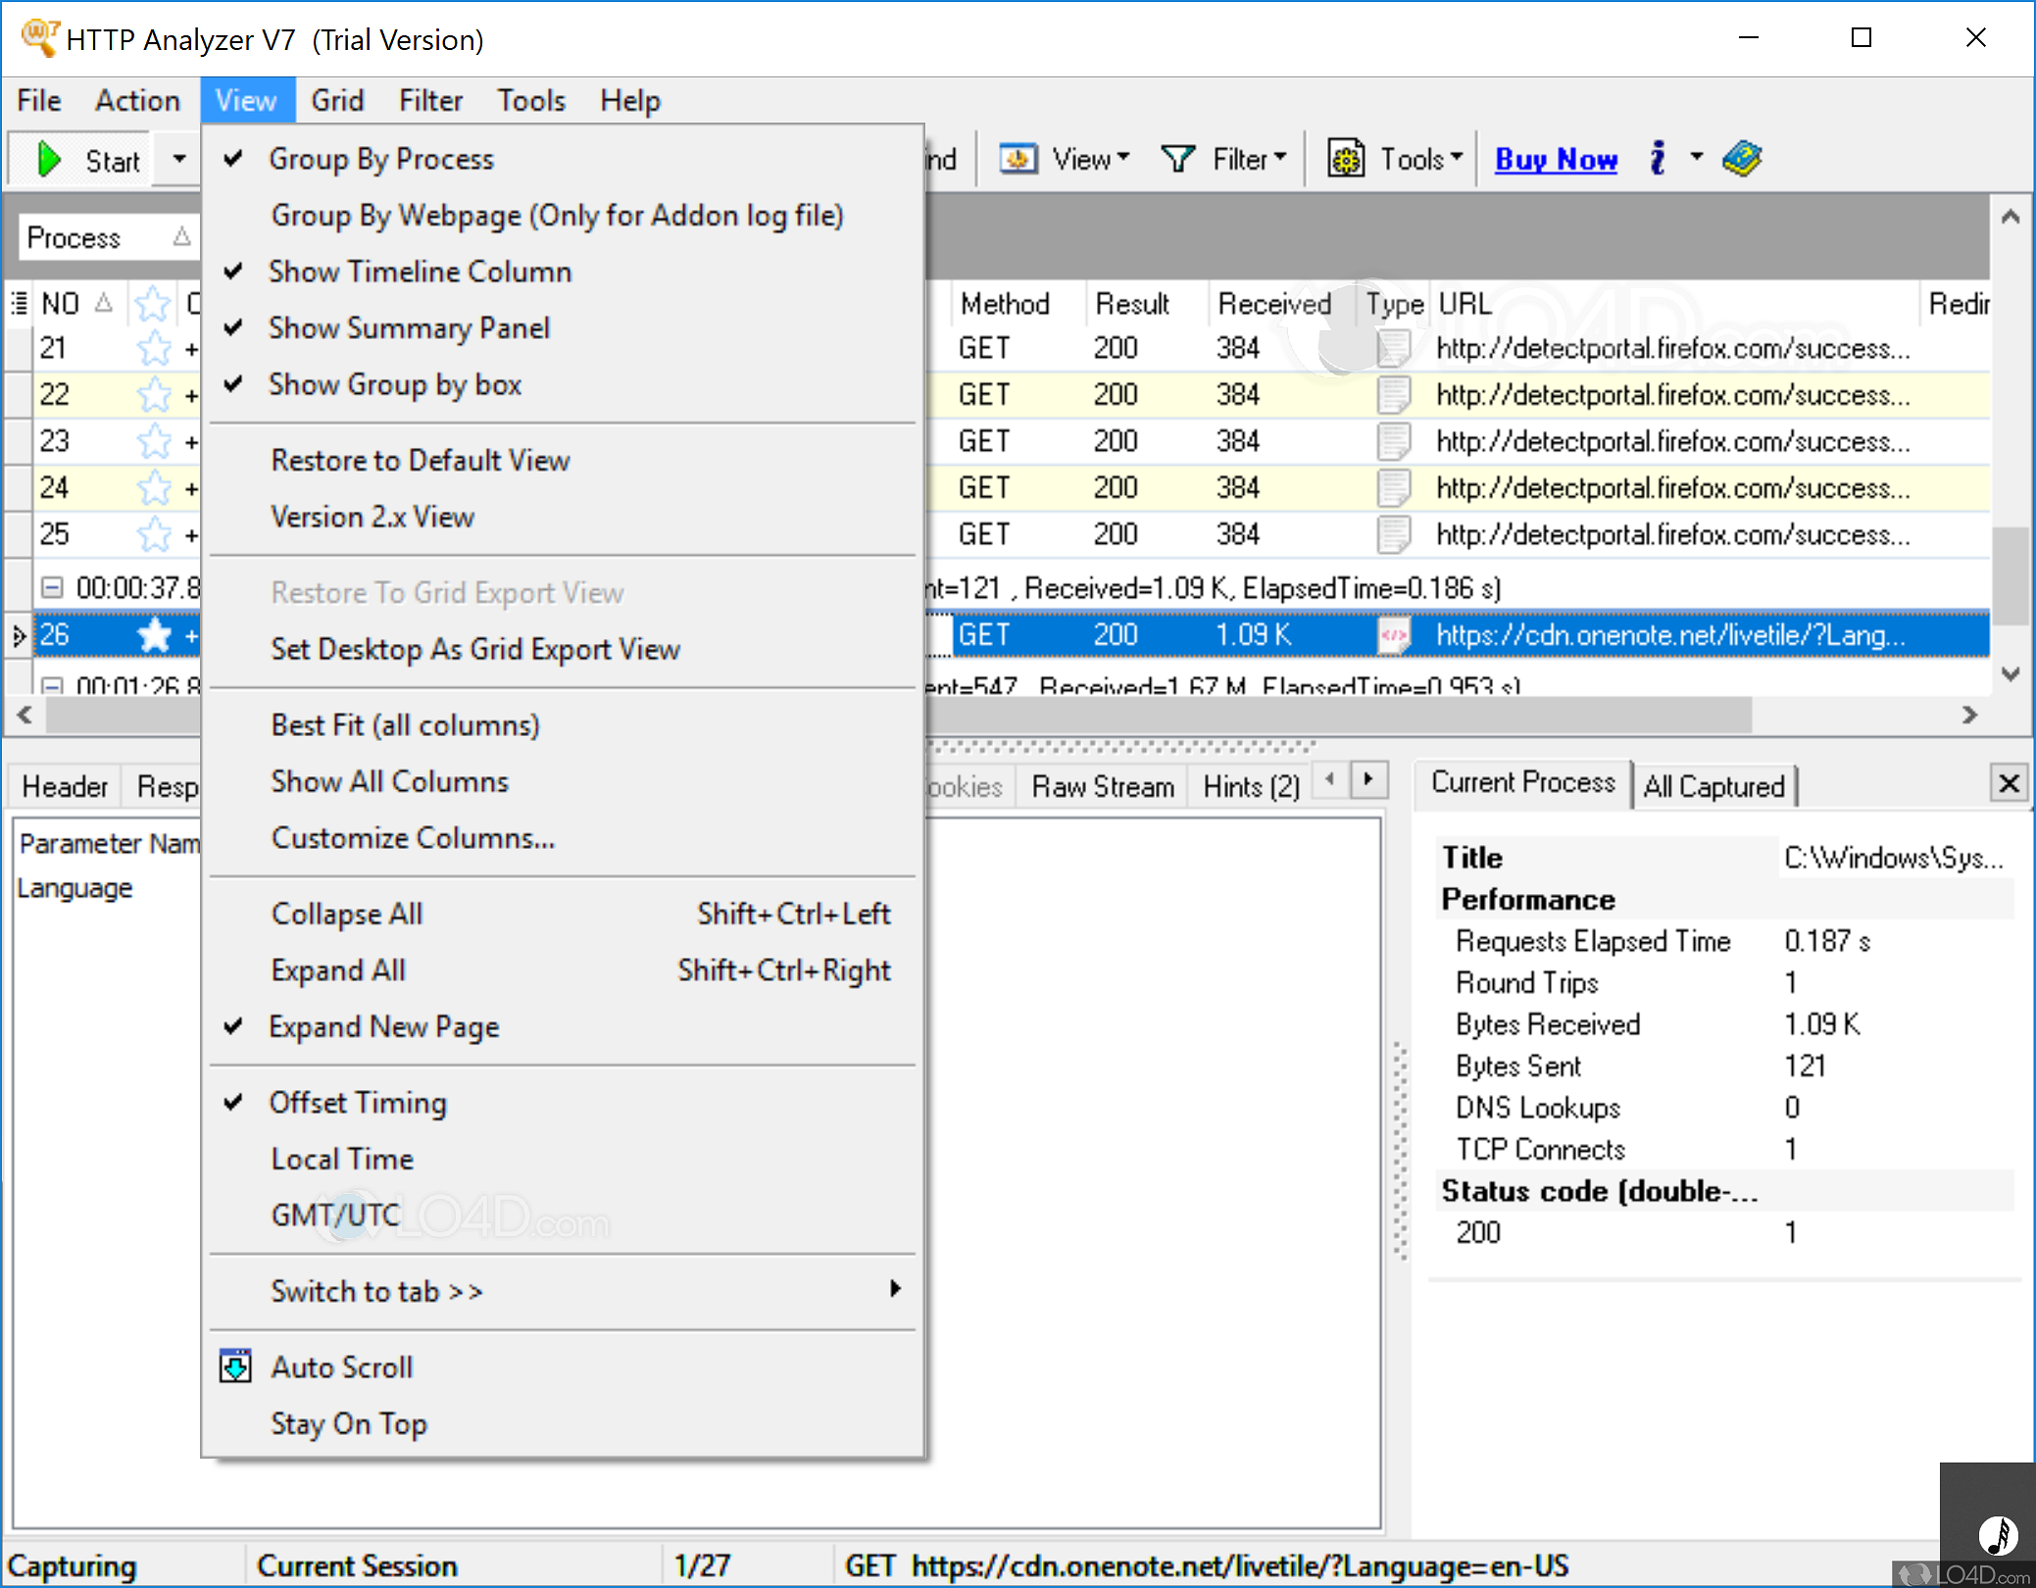Collapse the 00:00:37.8 request group
The image size is (2036, 1588).
50,586
